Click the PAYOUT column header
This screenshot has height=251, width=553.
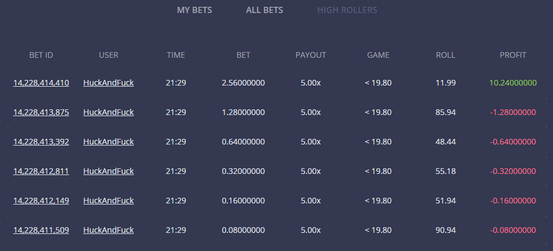coord(311,55)
